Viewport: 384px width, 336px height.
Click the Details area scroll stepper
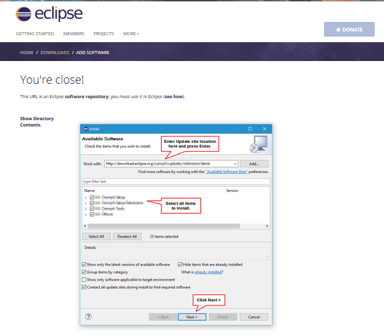tap(266, 255)
